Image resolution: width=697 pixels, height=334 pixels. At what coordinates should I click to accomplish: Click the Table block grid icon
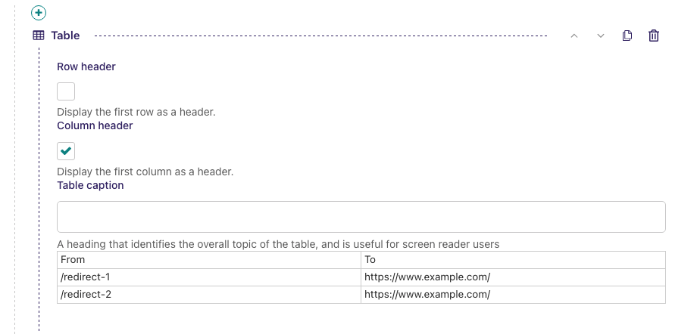point(39,36)
